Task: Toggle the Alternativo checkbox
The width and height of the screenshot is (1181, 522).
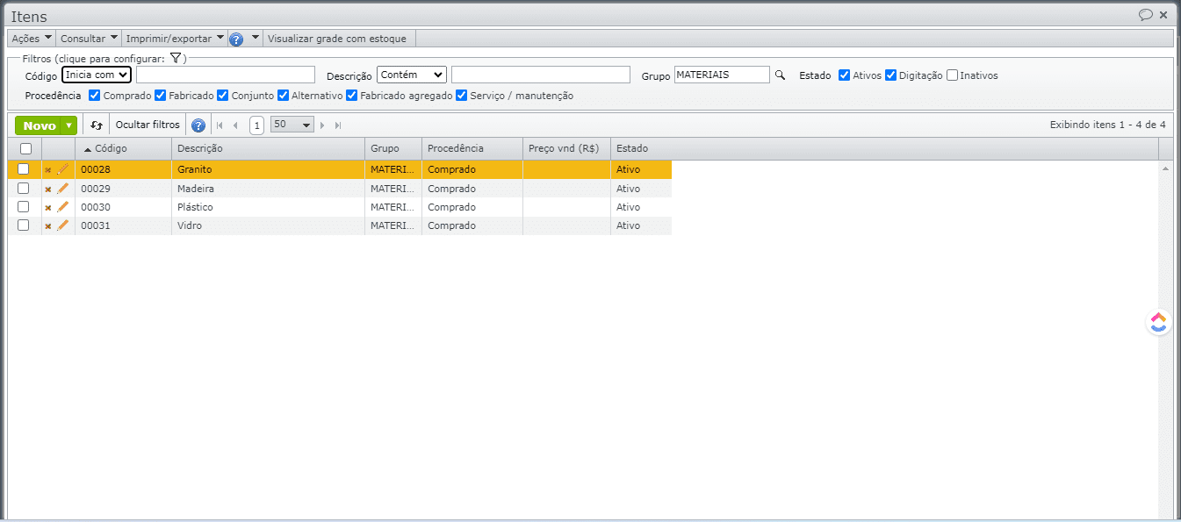Action: (283, 96)
